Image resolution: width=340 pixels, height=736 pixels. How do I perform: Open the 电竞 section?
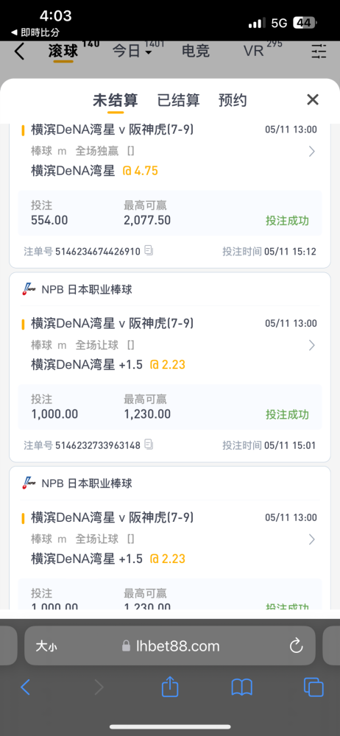pyautogui.click(x=196, y=52)
